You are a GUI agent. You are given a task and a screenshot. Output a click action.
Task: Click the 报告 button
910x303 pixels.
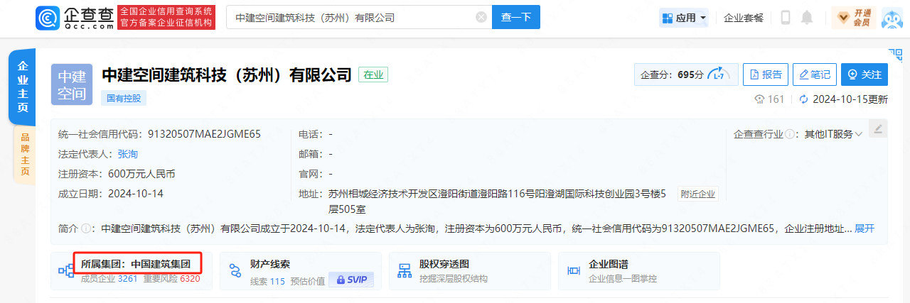click(x=766, y=75)
